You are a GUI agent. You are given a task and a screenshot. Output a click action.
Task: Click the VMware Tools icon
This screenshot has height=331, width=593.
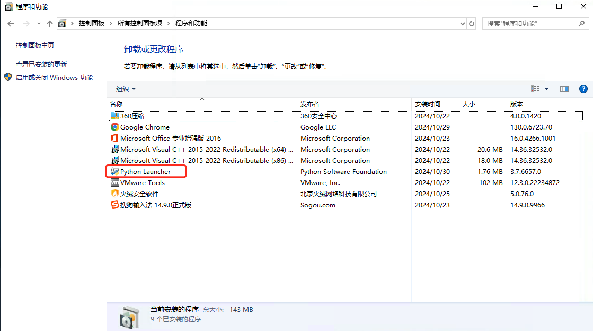click(114, 182)
